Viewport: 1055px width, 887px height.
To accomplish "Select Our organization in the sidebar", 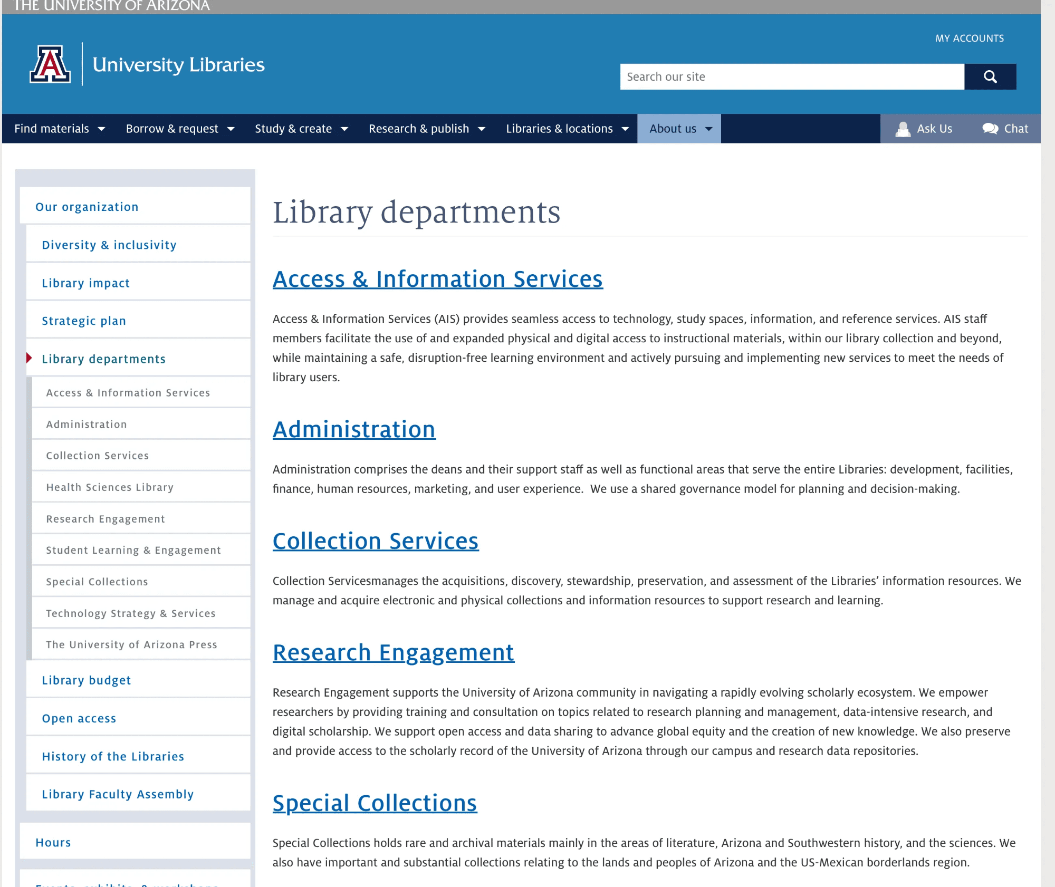I will click(135, 207).
